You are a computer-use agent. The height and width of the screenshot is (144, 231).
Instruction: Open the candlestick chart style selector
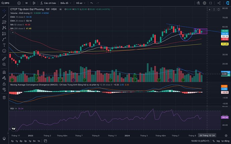34,3
